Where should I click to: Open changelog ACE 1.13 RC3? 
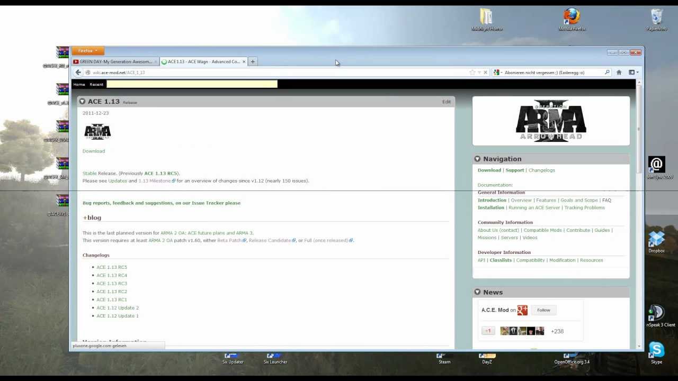pyautogui.click(x=112, y=284)
